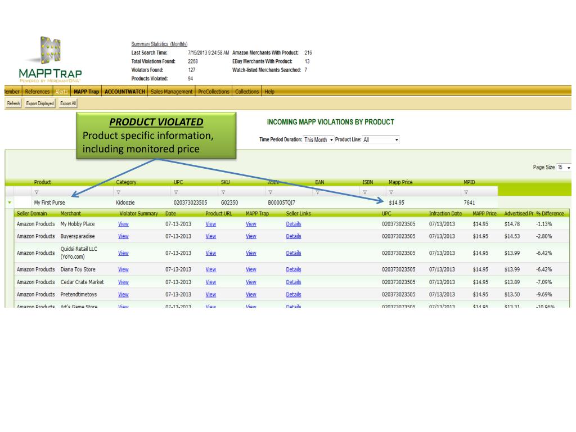Open the PreCollections menu
576x432 pixels.
click(214, 92)
